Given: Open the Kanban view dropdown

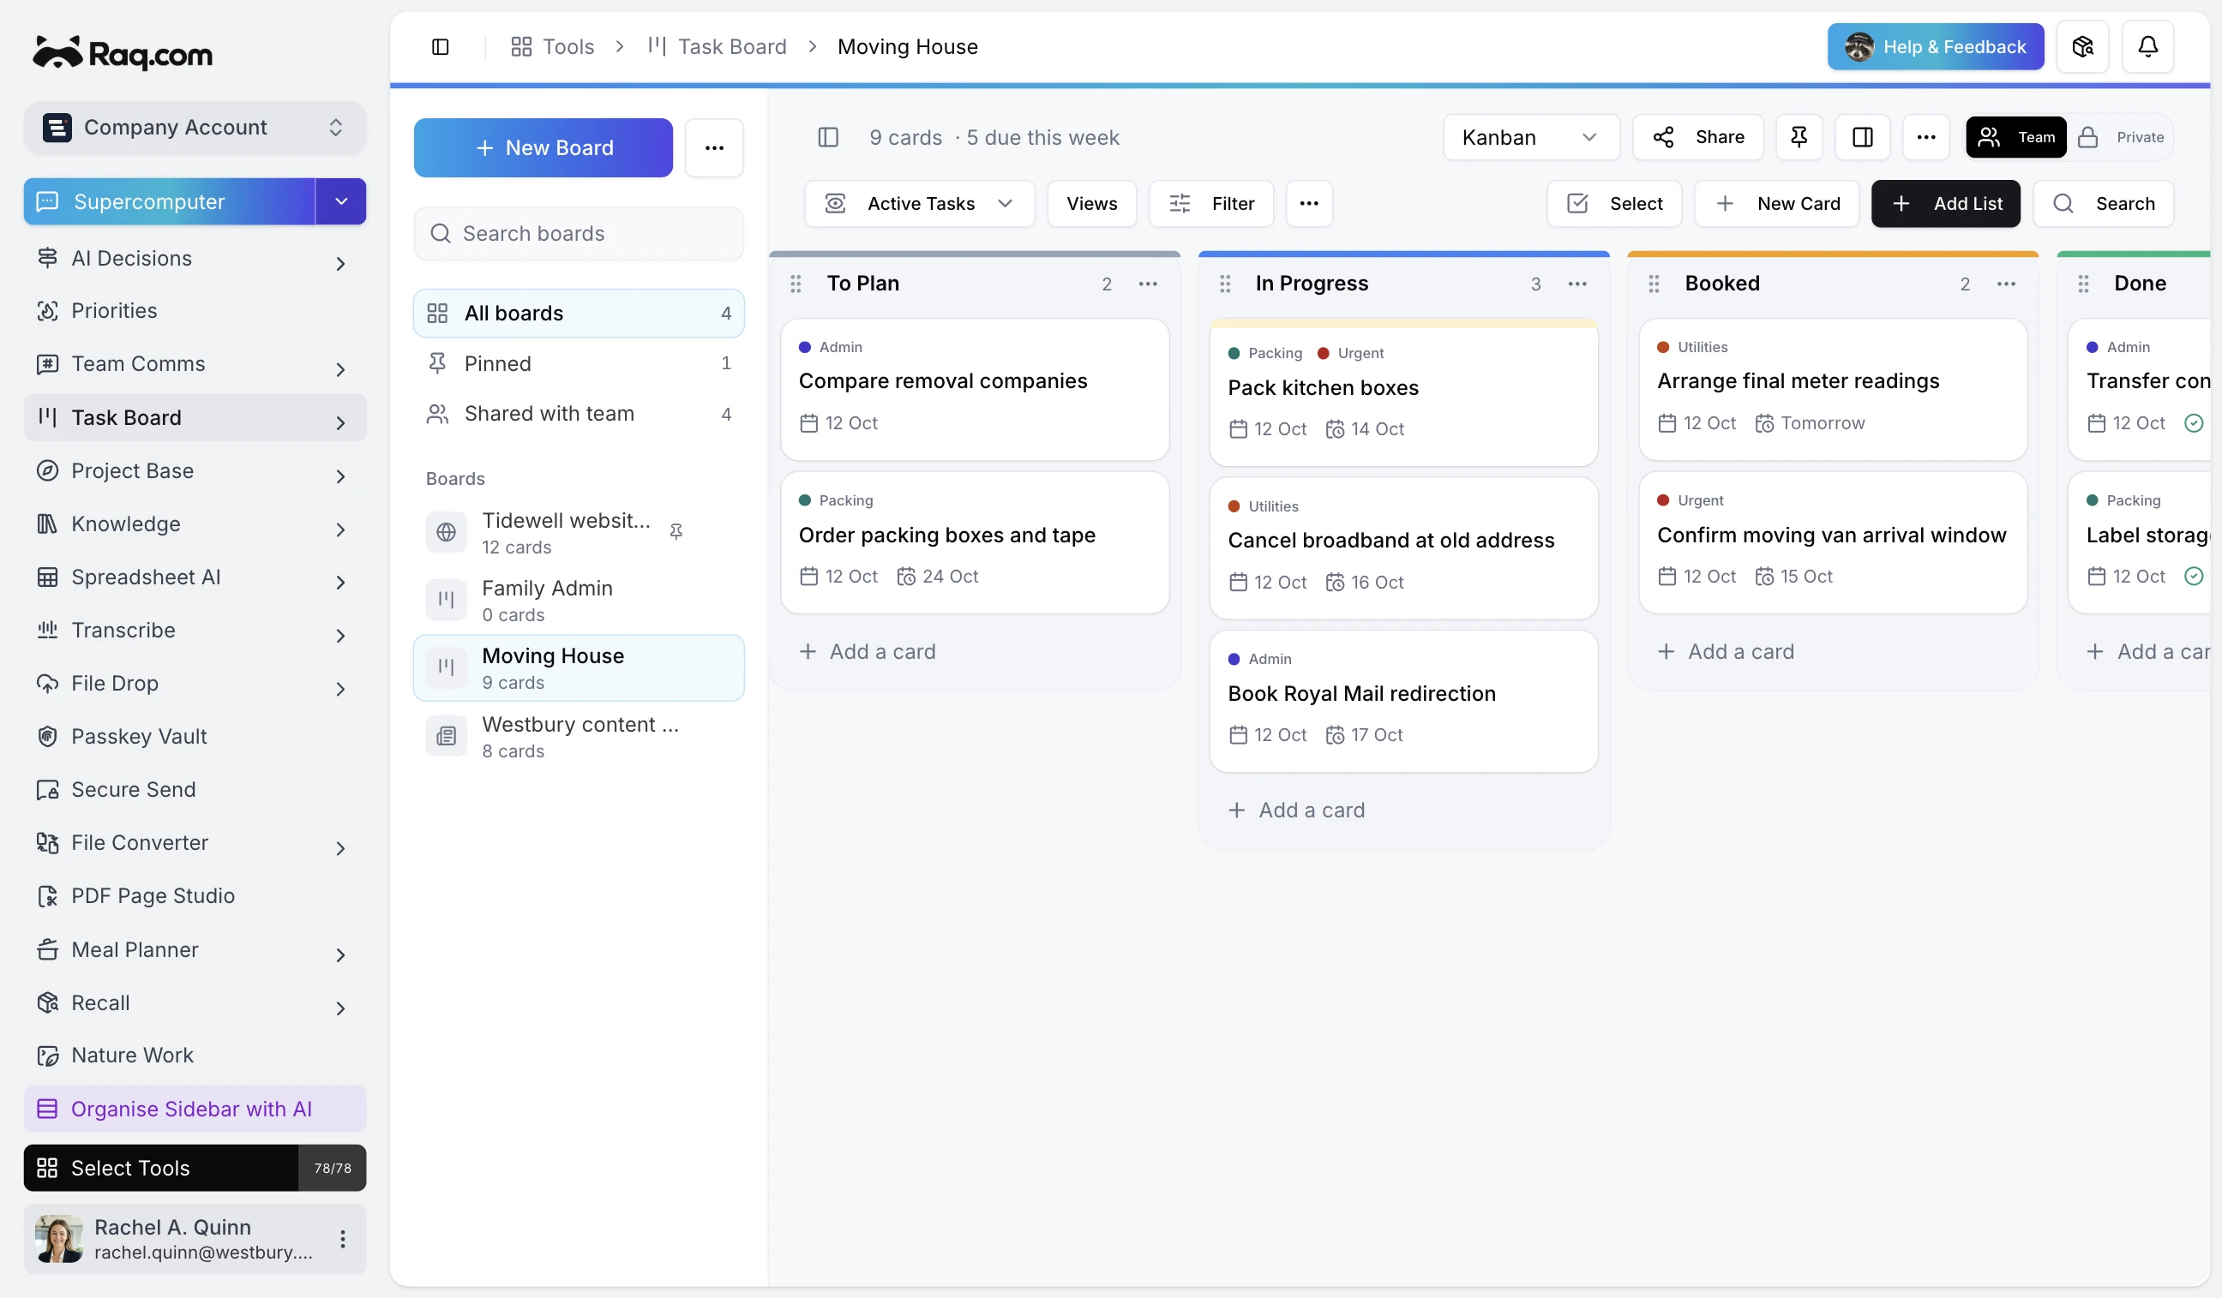Looking at the screenshot, I should point(1531,137).
